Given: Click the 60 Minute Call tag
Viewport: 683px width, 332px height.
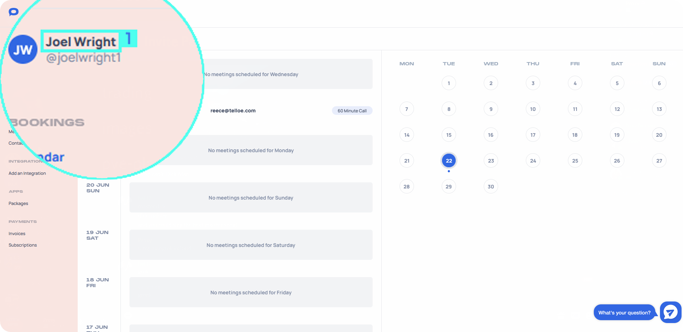Looking at the screenshot, I should tap(352, 111).
